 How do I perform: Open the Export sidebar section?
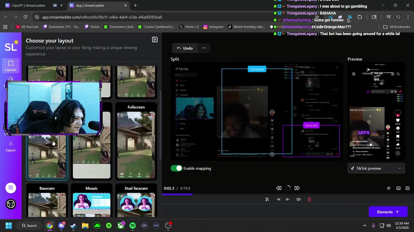11,147
